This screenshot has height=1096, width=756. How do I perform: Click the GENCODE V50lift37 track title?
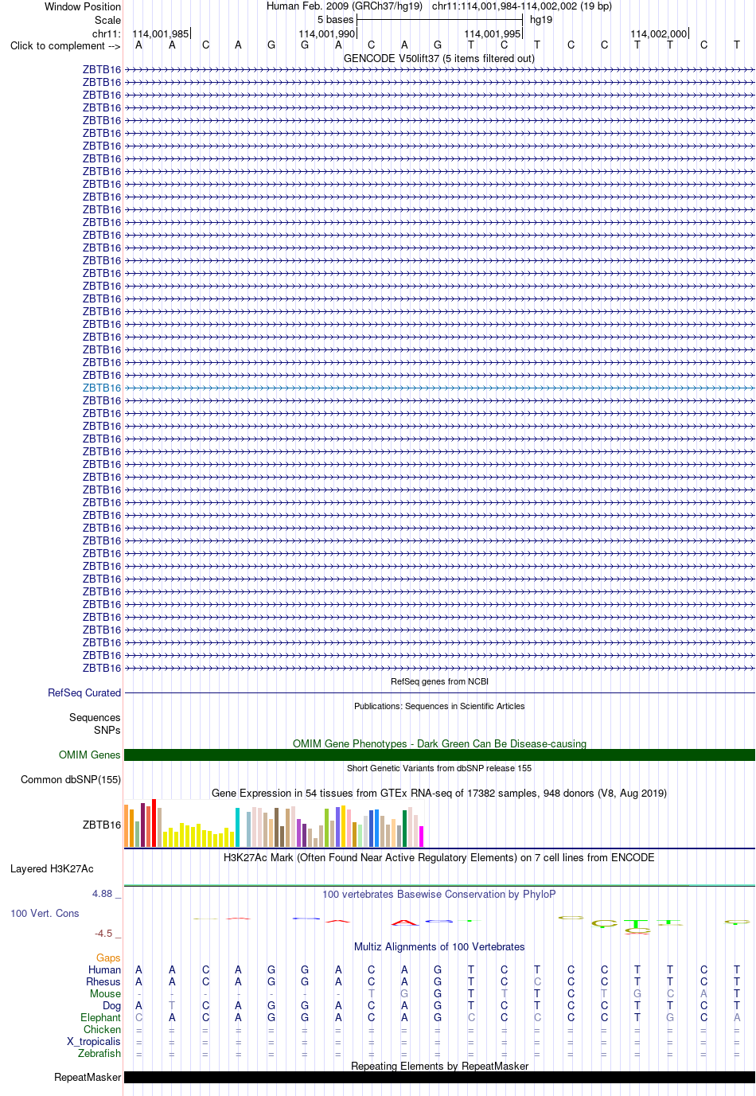(x=439, y=58)
